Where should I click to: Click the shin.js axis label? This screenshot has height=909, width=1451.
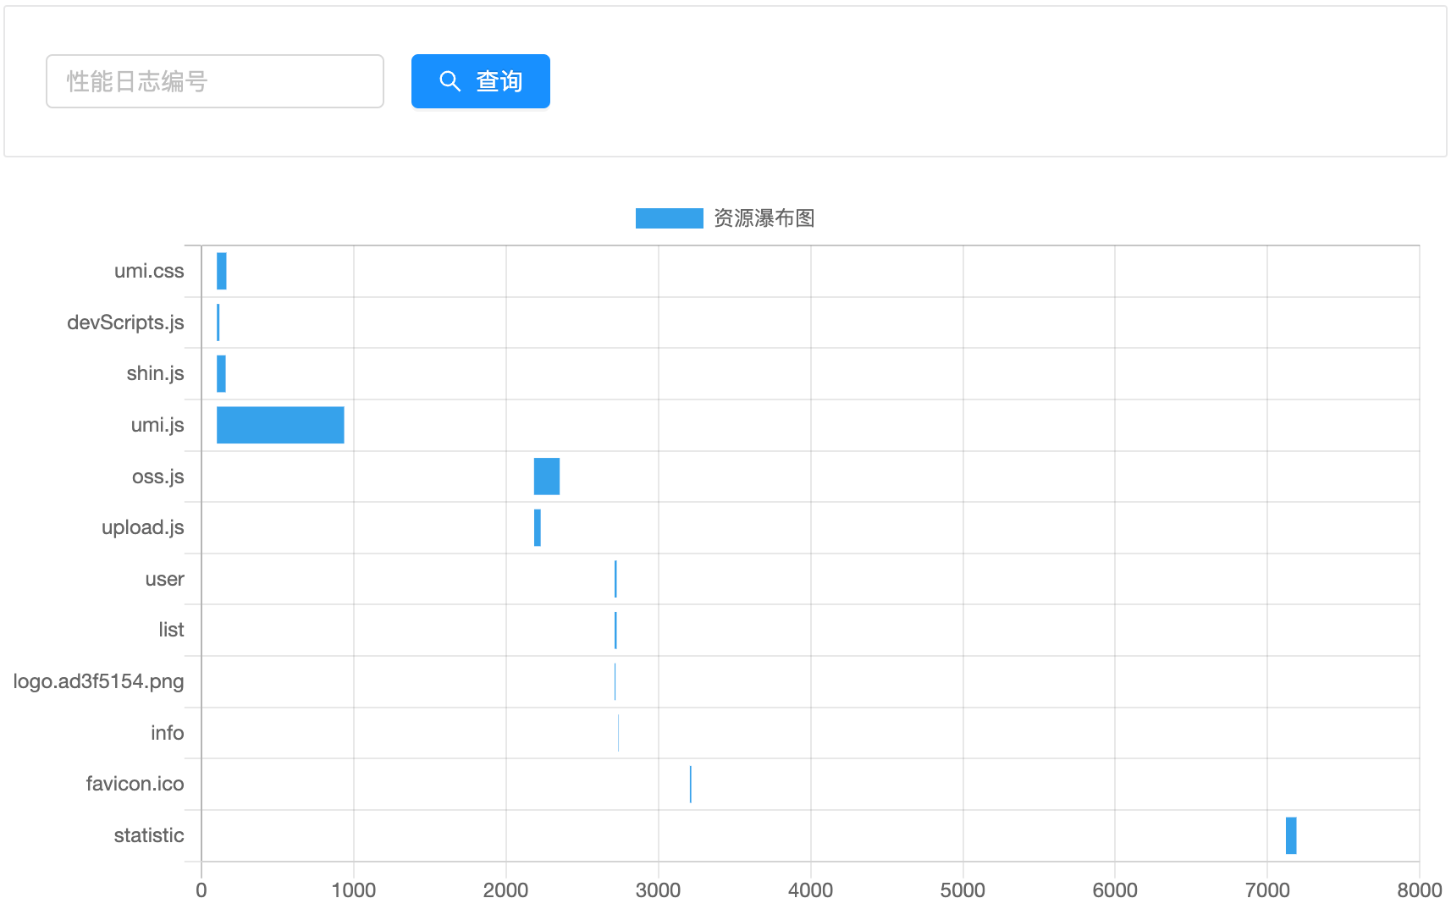pyautogui.click(x=155, y=373)
